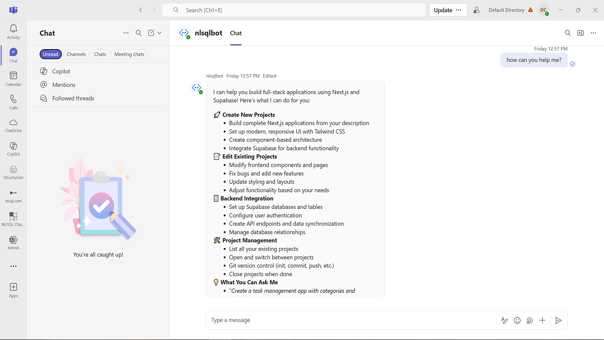Show more apps ellipsis in sidebar

(x=13, y=266)
